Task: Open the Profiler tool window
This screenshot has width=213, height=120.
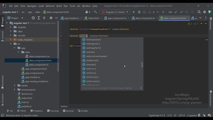Action: (83, 111)
